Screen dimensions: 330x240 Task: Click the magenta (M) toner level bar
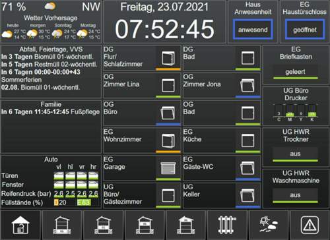point(290,110)
